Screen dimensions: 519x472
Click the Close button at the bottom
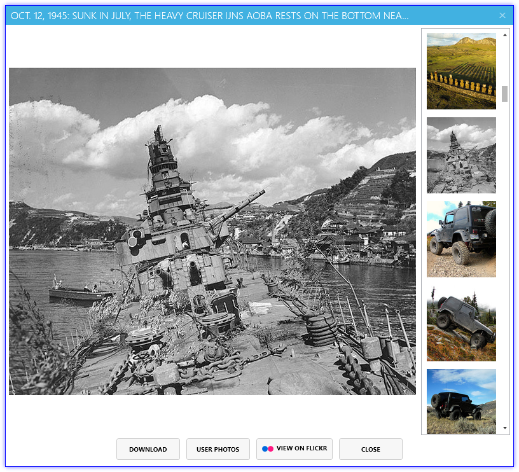coord(370,449)
